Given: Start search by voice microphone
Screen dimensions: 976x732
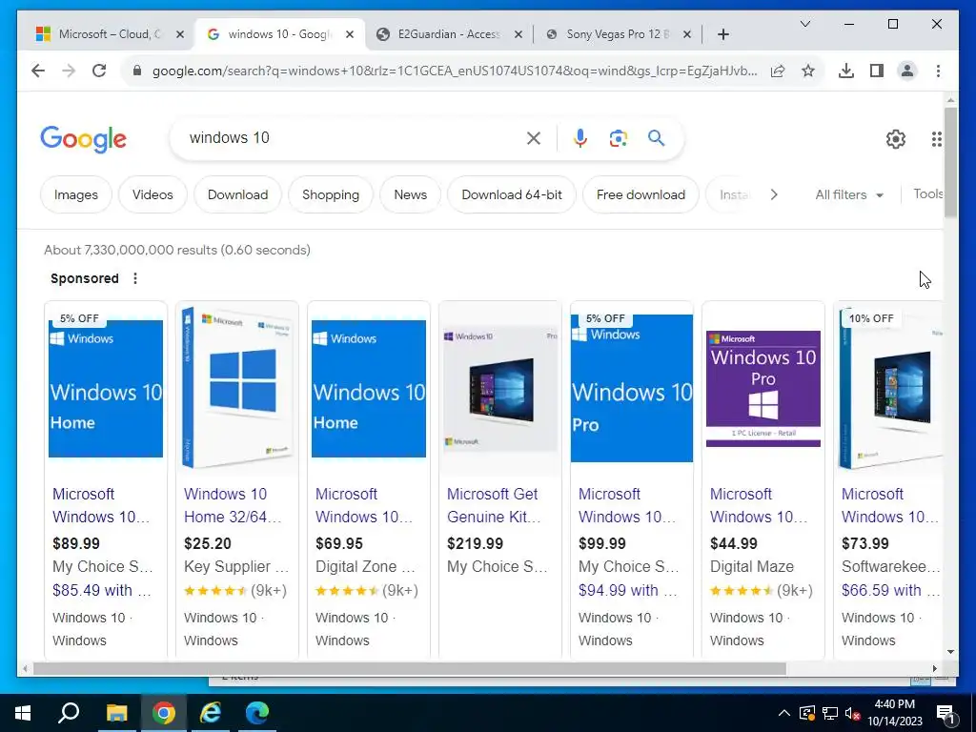Looking at the screenshot, I should tap(580, 138).
